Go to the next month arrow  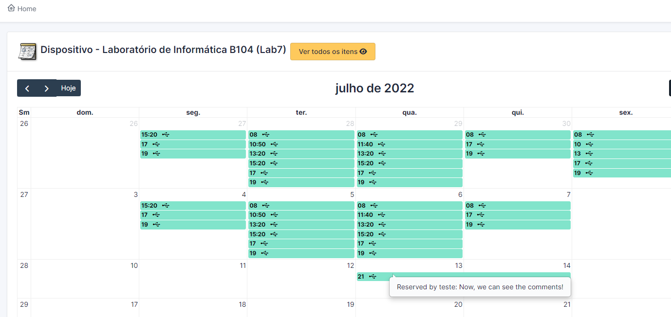click(x=46, y=88)
